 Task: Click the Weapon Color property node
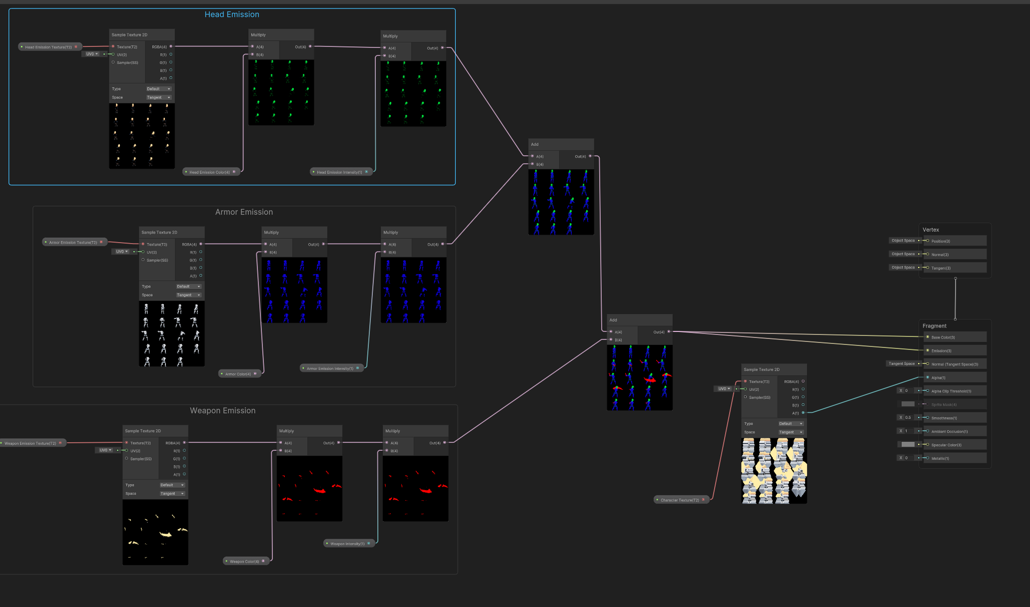pyautogui.click(x=244, y=562)
